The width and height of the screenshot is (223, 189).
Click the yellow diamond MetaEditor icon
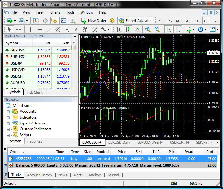[x=112, y=21]
